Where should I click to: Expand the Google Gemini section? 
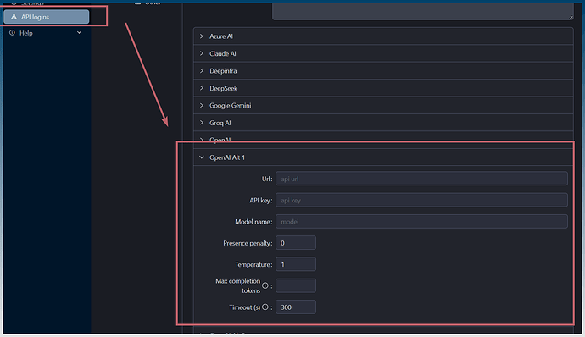(x=383, y=106)
